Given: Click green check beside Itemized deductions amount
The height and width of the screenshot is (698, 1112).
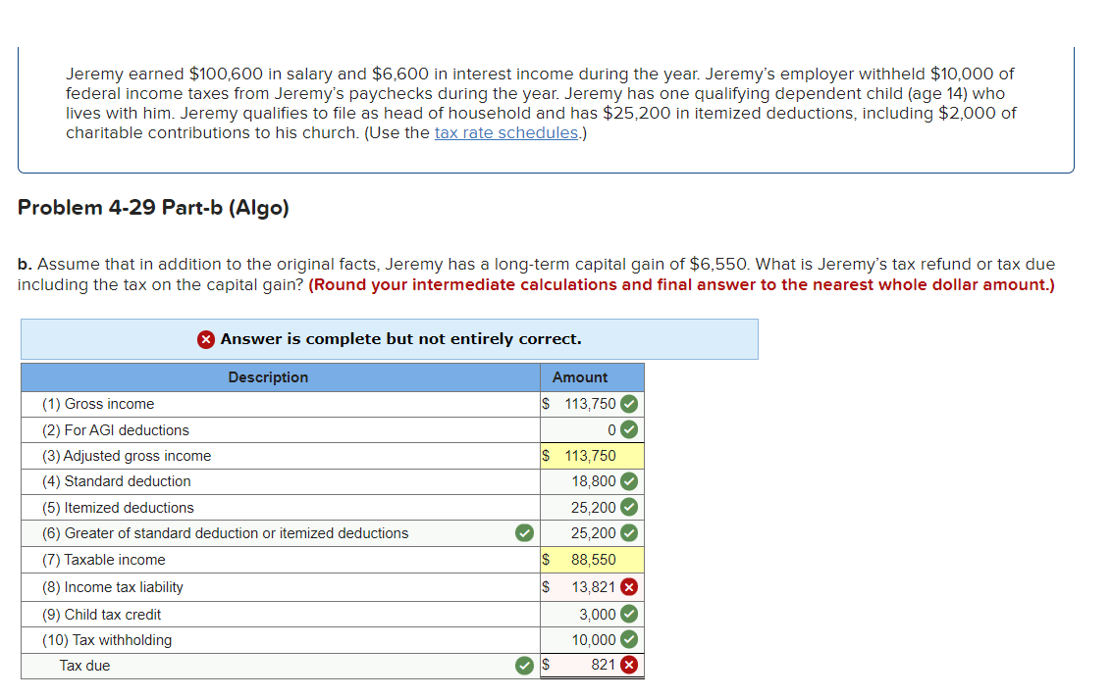Looking at the screenshot, I should pos(629,508).
